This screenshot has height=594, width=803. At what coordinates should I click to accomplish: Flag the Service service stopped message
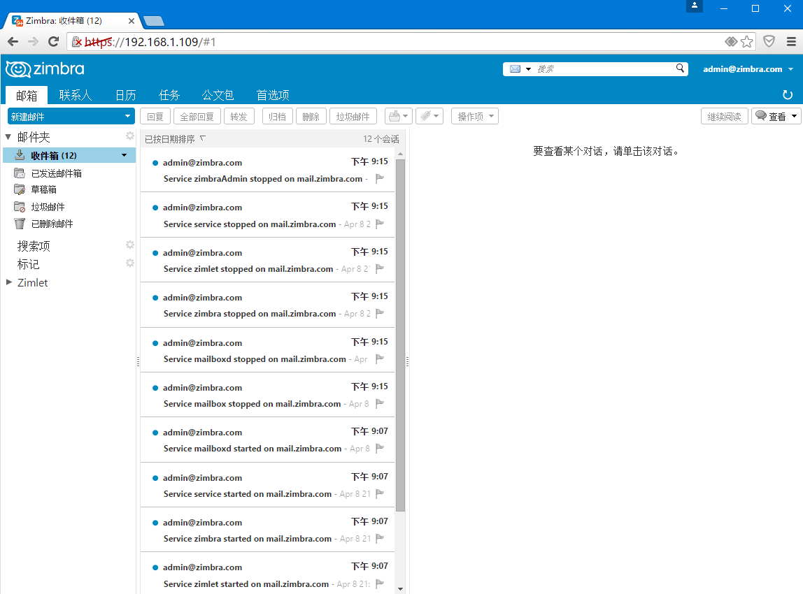tap(380, 224)
